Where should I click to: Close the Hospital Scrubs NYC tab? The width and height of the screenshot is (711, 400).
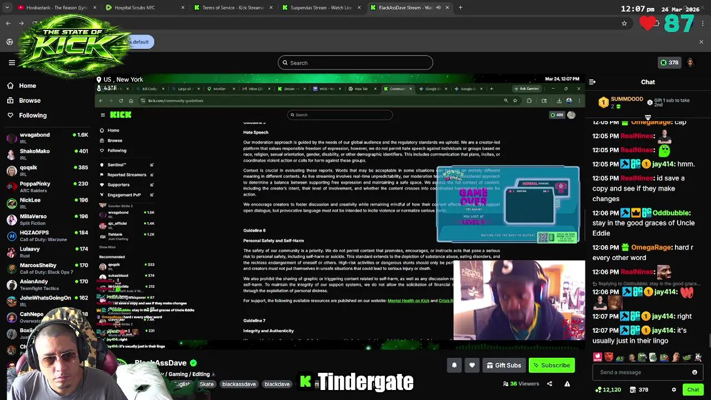(183, 8)
